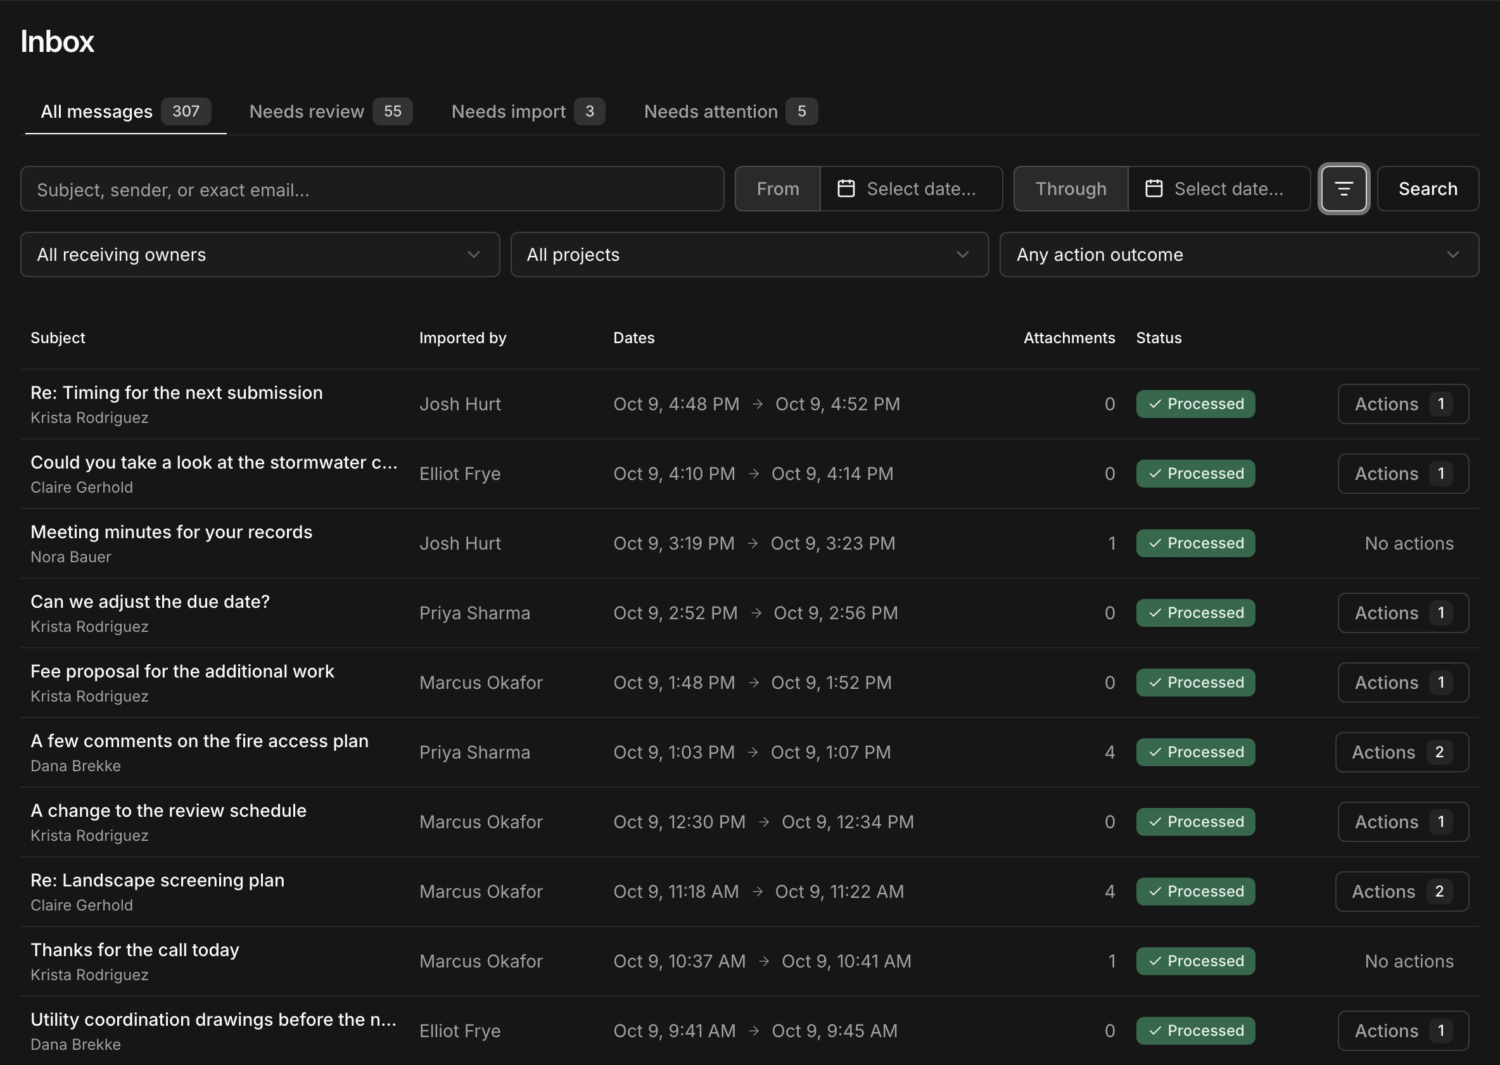Open Actions for Fee proposal for the additional work
This screenshot has width=1500, height=1065.
pos(1403,683)
